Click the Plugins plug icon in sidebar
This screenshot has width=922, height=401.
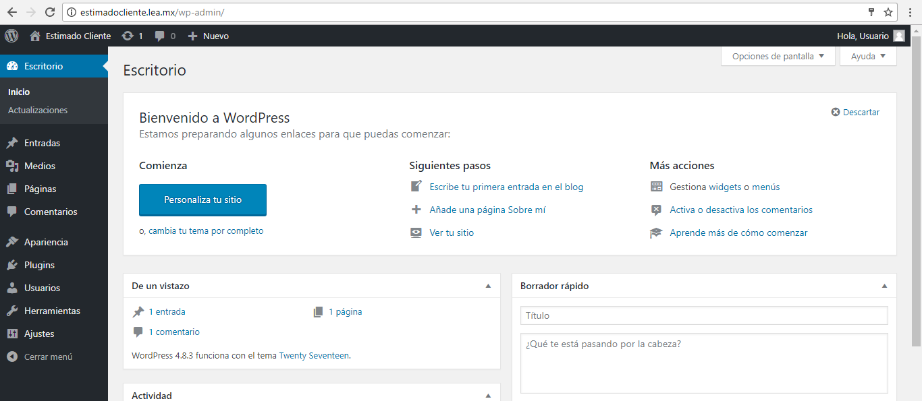click(x=11, y=265)
